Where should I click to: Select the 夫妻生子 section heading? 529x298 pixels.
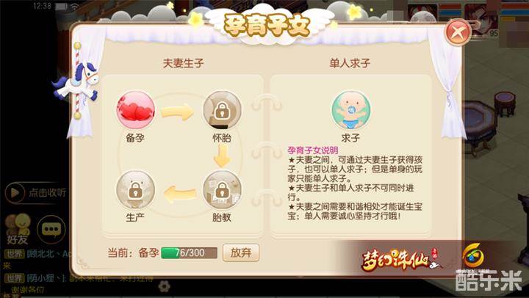tap(183, 63)
